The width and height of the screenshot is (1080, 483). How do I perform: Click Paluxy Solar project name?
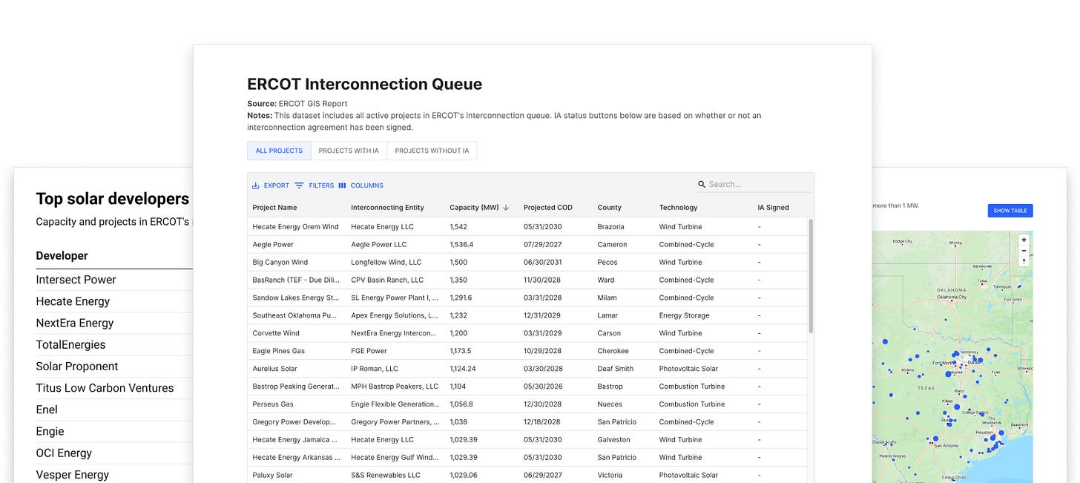click(272, 476)
